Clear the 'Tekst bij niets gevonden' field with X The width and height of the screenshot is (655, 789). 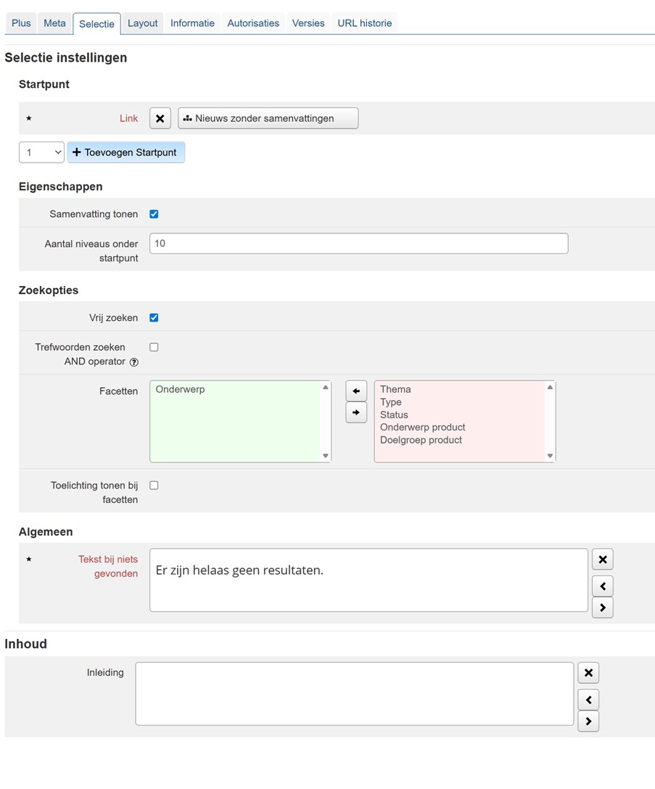click(603, 559)
